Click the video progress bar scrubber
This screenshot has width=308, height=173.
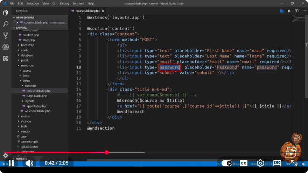[x=107, y=152]
